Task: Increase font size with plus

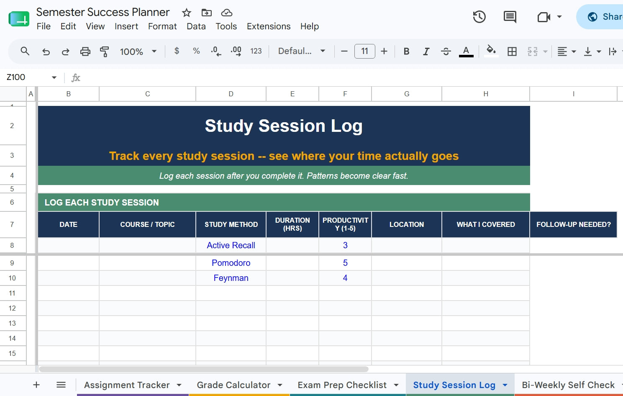Action: tap(384, 51)
